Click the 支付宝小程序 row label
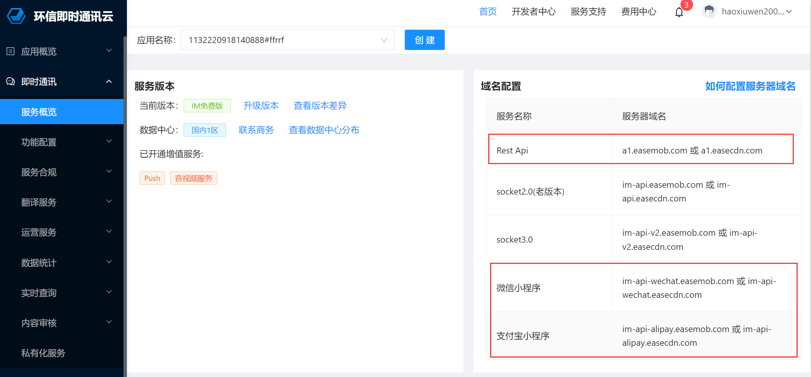This screenshot has width=811, height=377. click(523, 336)
